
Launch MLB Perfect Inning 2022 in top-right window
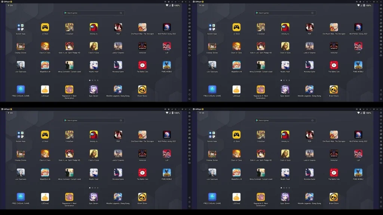coord(358,27)
